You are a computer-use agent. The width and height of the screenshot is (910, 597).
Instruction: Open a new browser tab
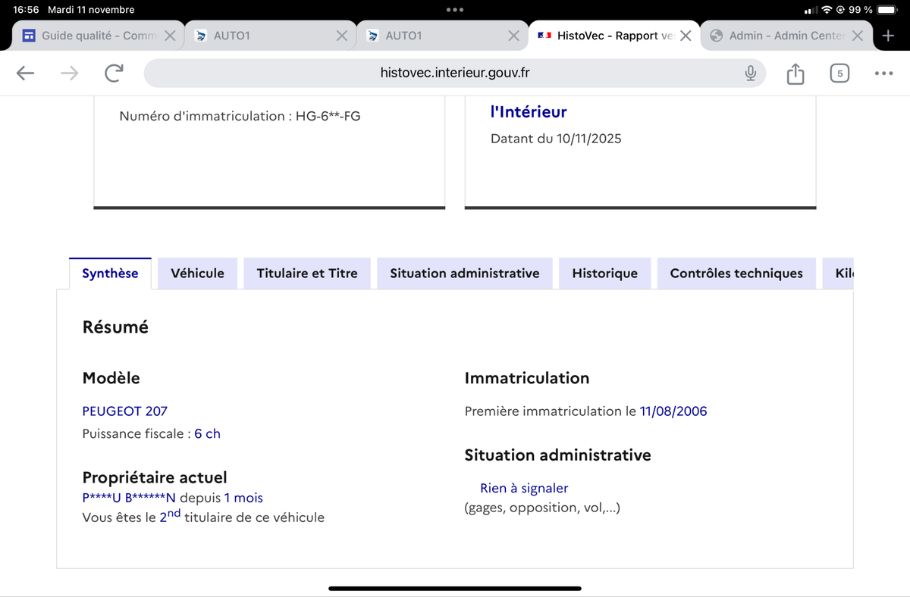889,36
